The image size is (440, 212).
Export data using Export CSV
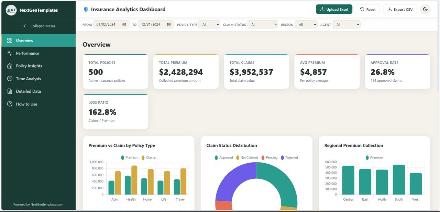click(x=400, y=9)
